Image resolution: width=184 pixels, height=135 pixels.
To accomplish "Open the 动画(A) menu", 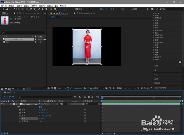I will (x=42, y=6).
